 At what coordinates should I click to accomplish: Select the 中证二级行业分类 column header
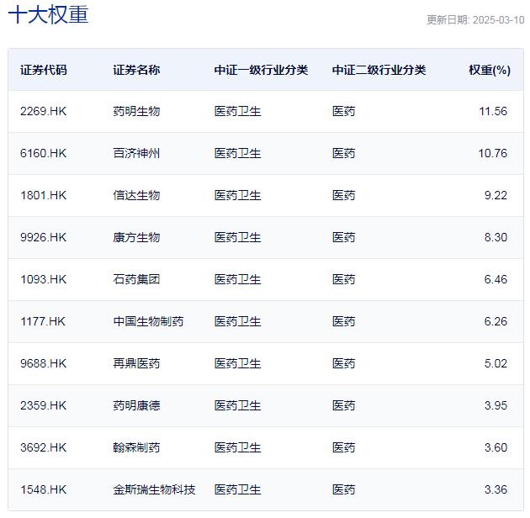point(379,70)
